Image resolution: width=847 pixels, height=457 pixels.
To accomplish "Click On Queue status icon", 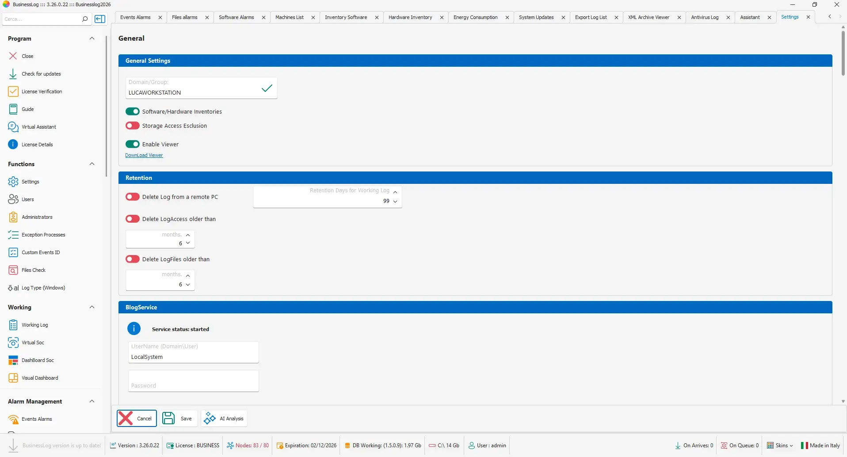I will [724, 446].
